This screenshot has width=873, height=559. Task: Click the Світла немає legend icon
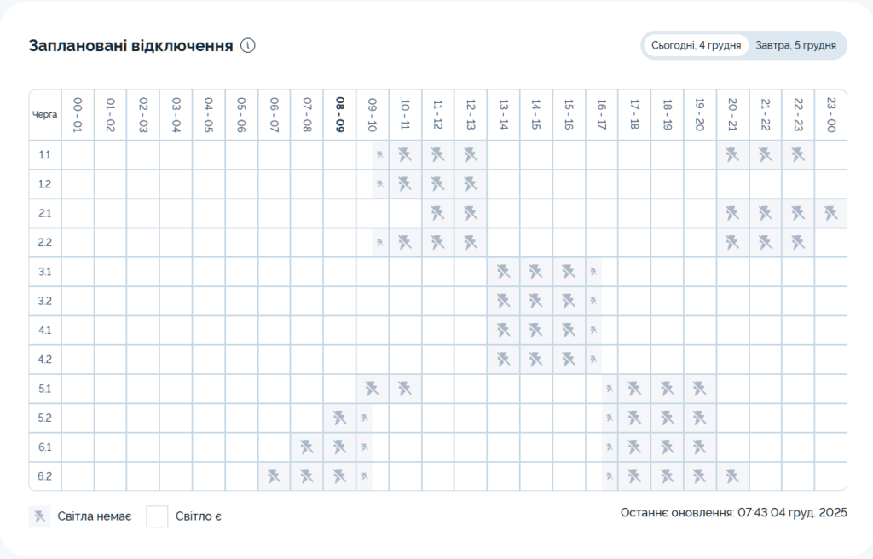pyautogui.click(x=39, y=516)
